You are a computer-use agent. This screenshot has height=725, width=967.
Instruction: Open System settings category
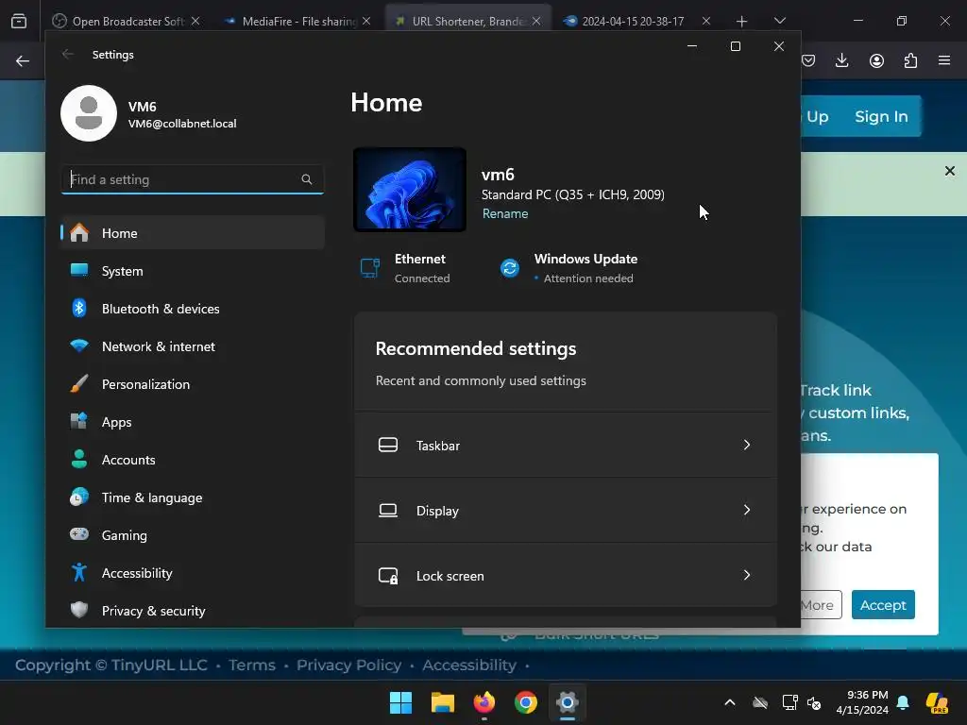tap(193, 271)
